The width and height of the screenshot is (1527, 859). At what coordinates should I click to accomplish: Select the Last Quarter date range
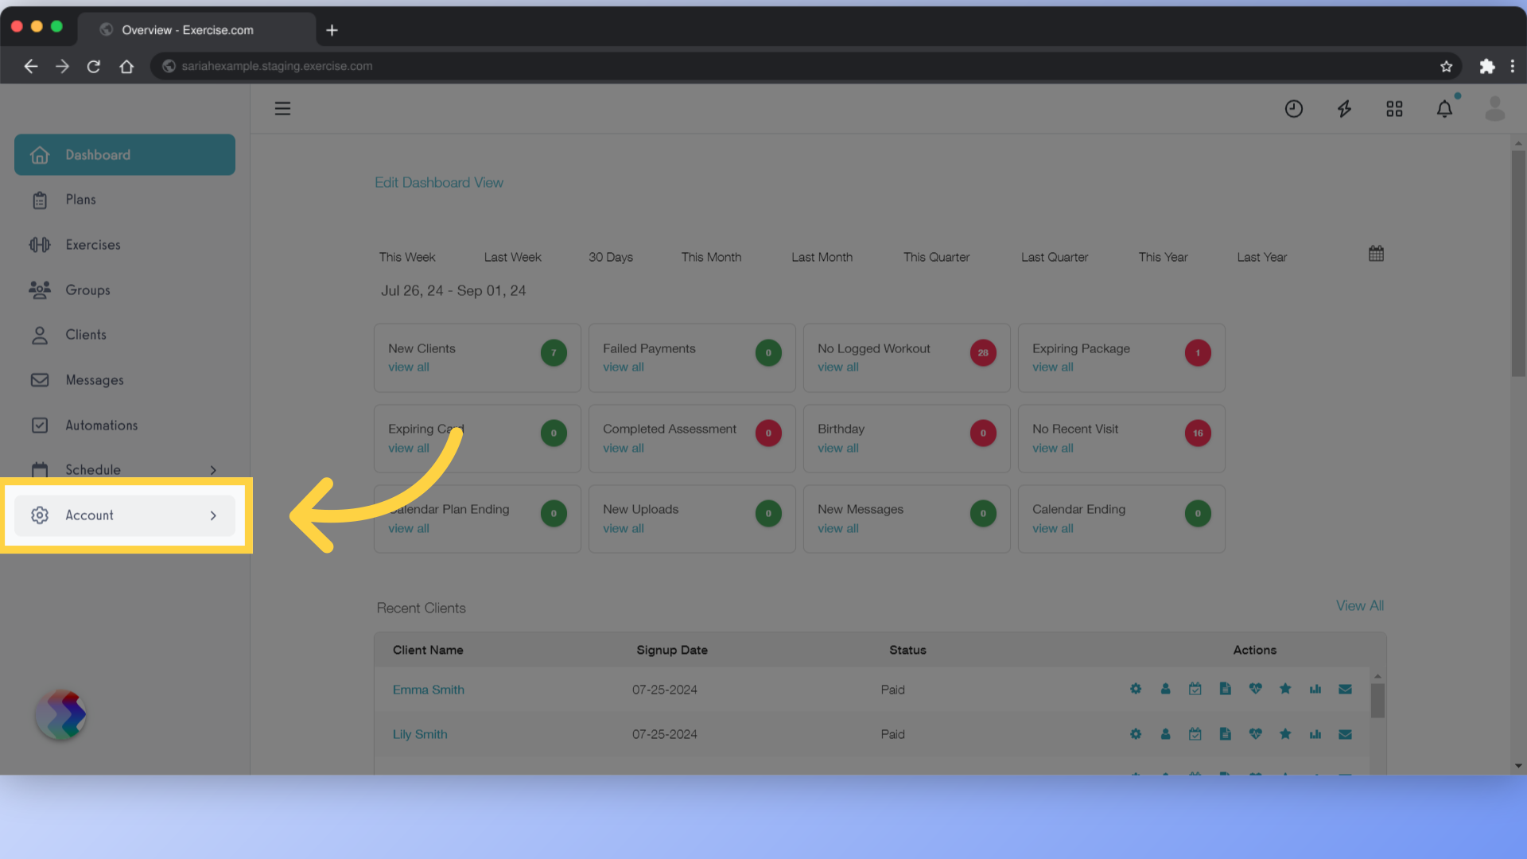coord(1055,257)
